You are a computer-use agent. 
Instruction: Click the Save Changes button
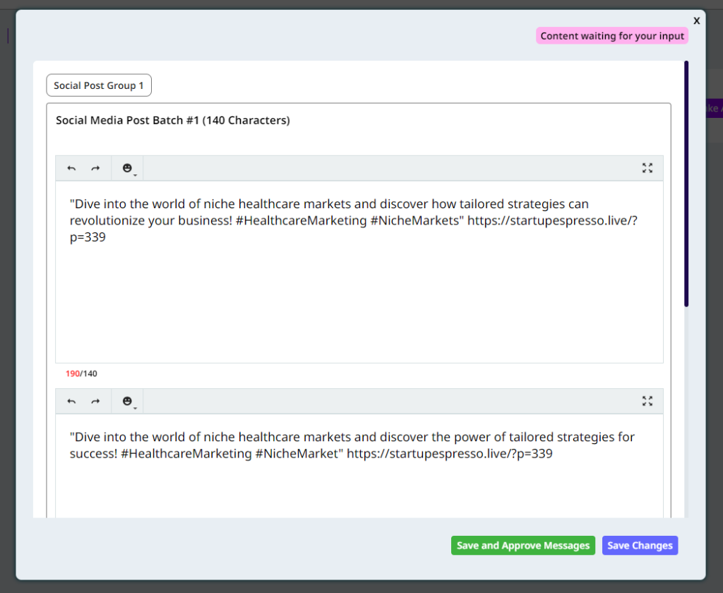pos(640,546)
